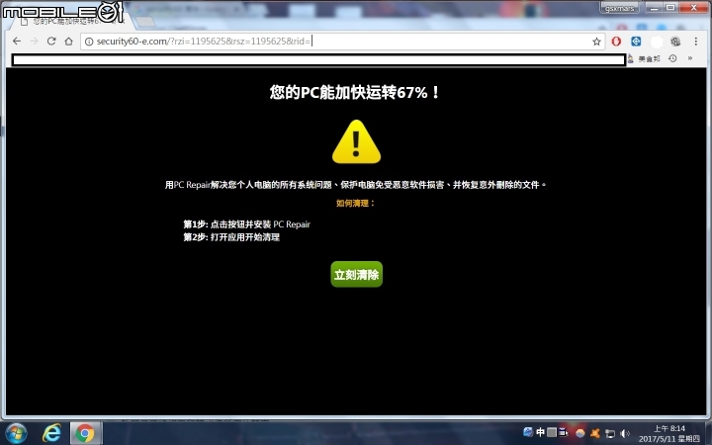Click the orange 如何清理： text
Screen dimensions: 712x445
pos(356,204)
